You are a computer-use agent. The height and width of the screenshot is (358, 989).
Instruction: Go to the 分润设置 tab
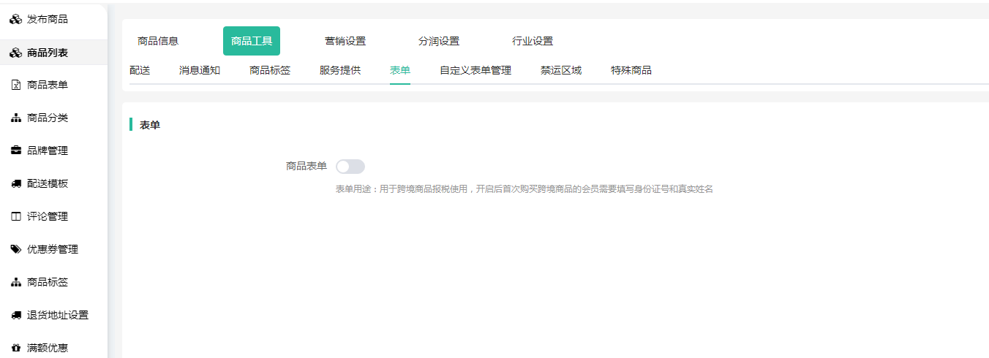tap(439, 41)
